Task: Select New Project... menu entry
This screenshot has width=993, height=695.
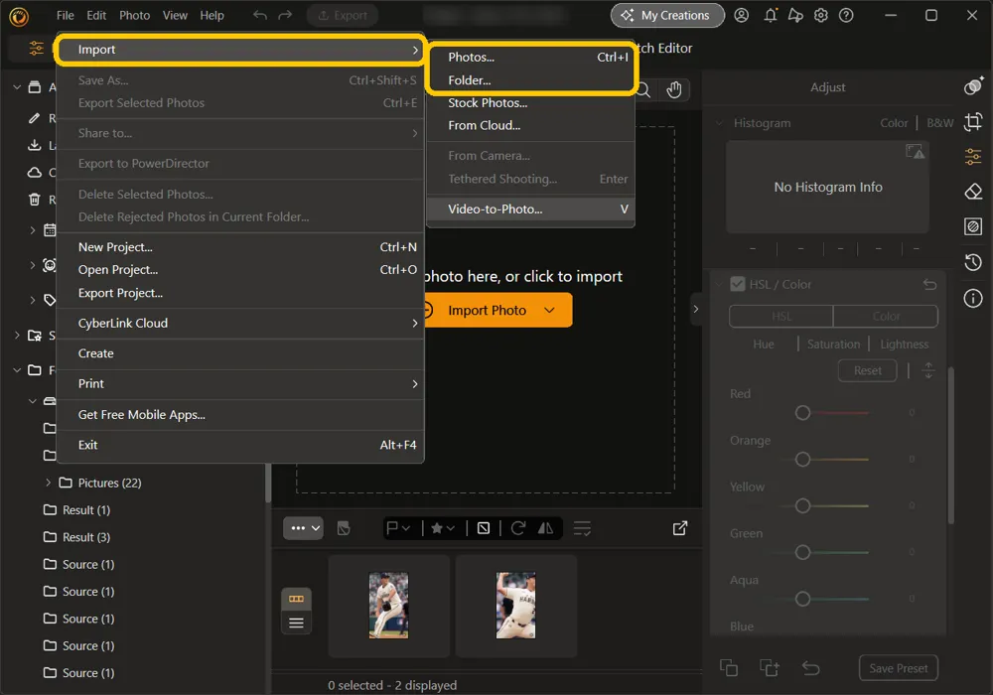Action: 240,247
